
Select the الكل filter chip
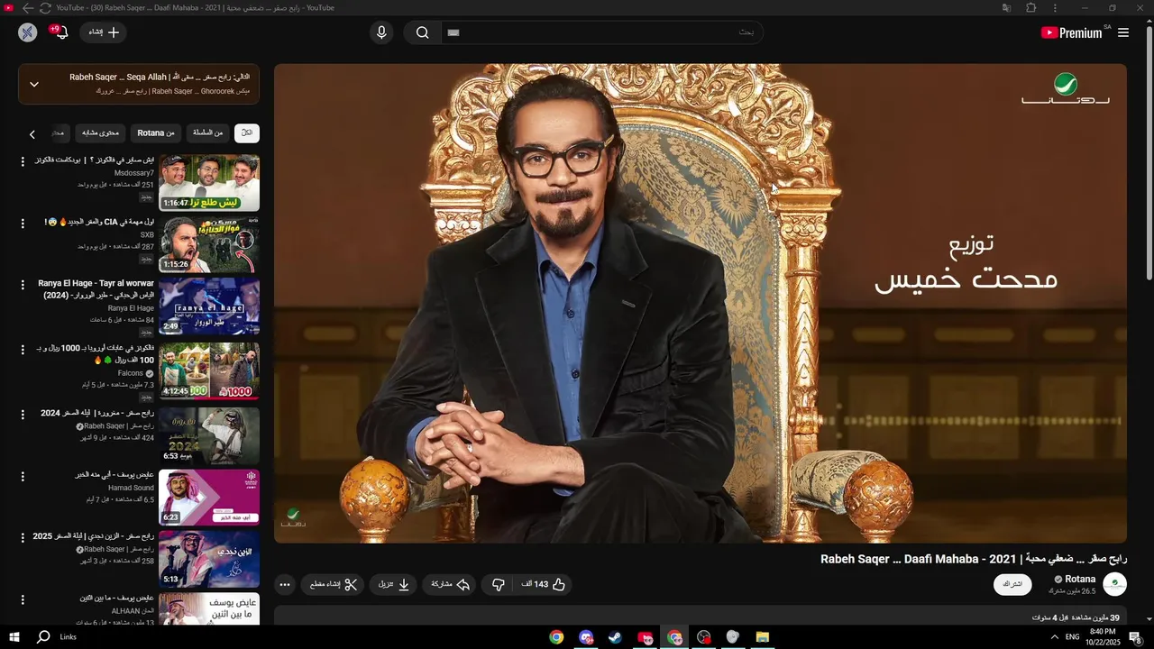click(x=247, y=133)
